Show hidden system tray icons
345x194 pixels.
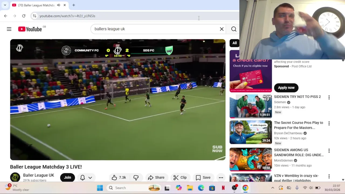click(273, 188)
